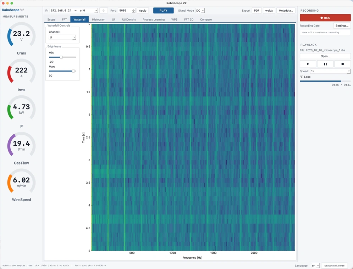Go to the Process Learning tab
The height and width of the screenshot is (269, 353).
pyautogui.click(x=154, y=19)
